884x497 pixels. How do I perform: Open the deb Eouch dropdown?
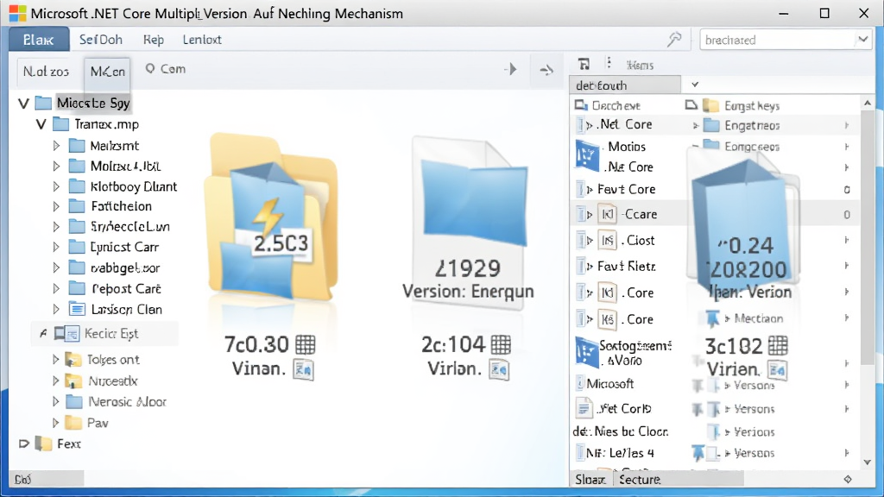[695, 85]
